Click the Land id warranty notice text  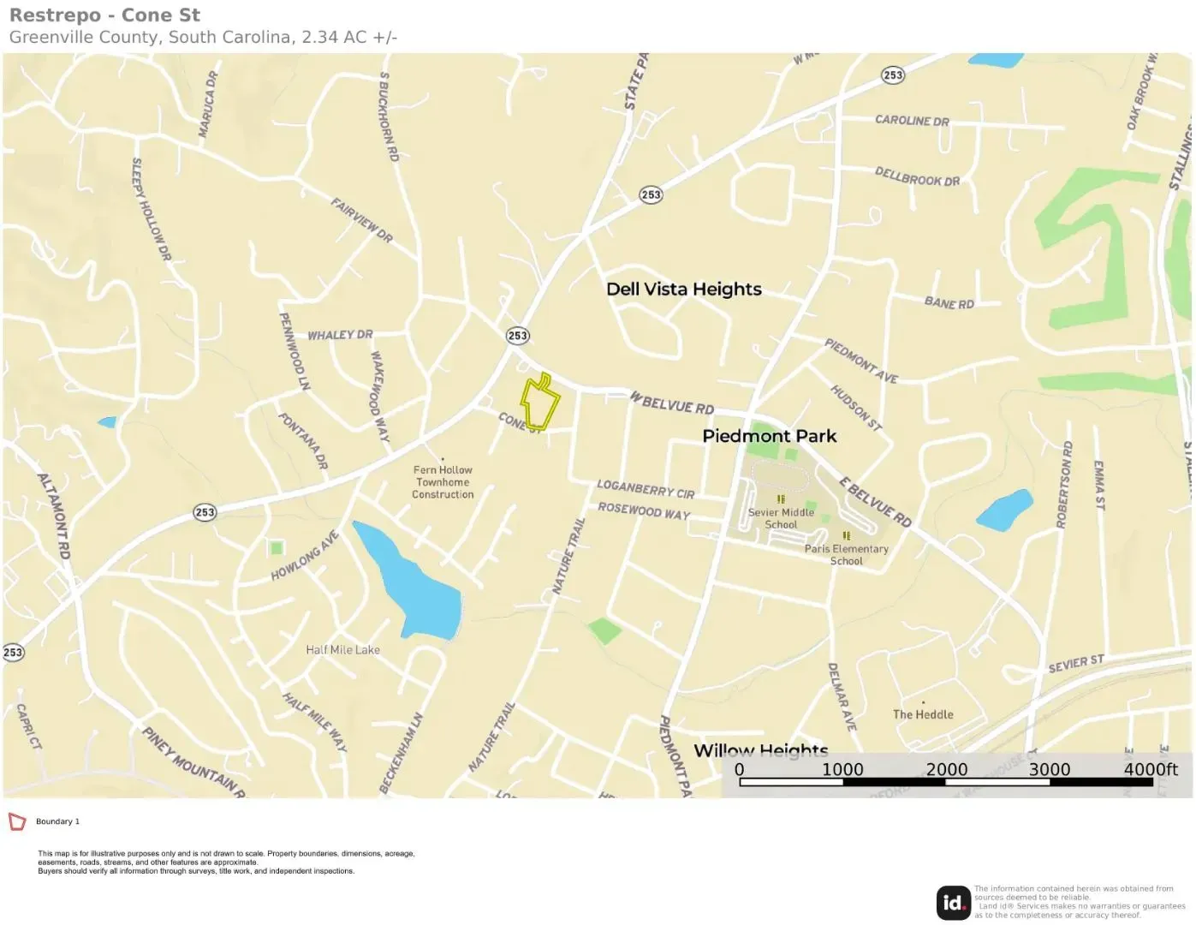tap(1080, 902)
